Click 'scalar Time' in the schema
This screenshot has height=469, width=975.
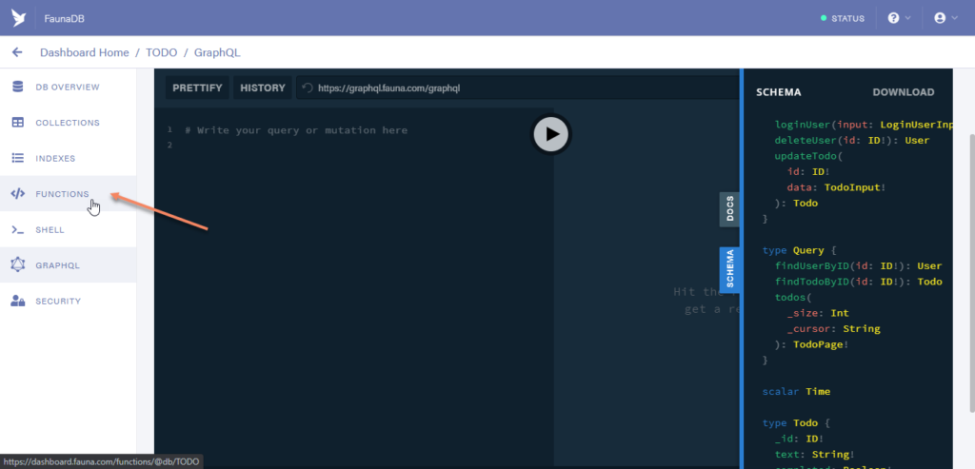coord(796,392)
